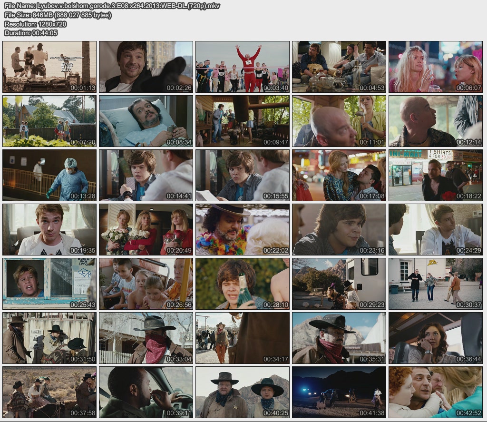The height and width of the screenshot is (422, 487).
Task: Open the hospital bed frame at 00:08:34
Action: pyautogui.click(x=146, y=121)
